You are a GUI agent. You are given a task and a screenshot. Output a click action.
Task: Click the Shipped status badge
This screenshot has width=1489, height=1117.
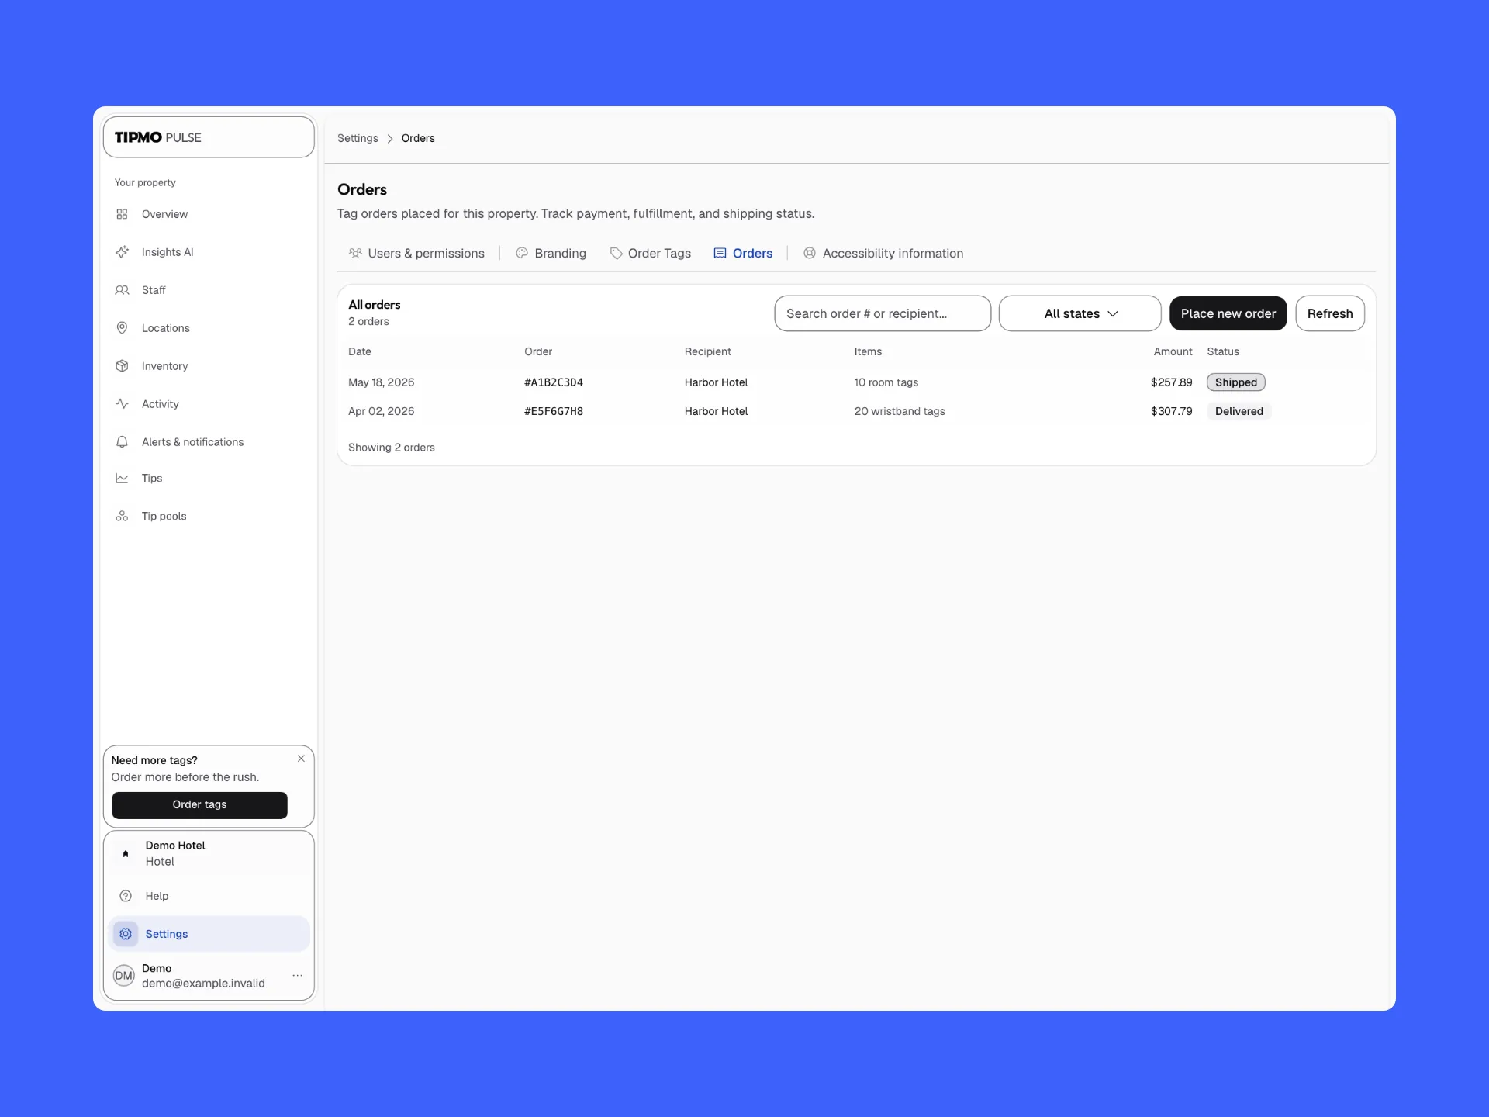tap(1236, 382)
